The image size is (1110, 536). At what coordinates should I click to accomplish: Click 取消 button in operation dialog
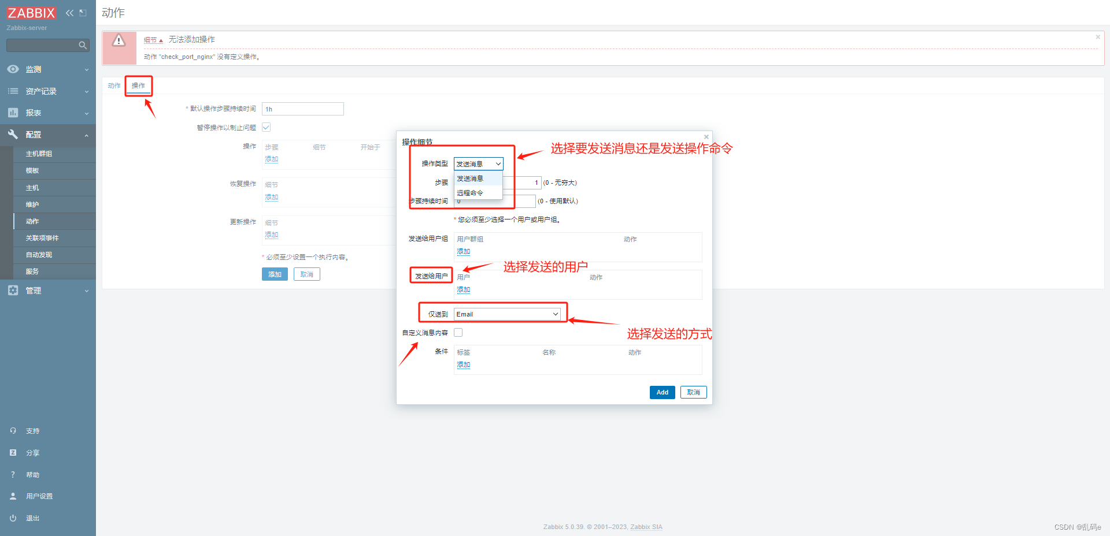(693, 392)
